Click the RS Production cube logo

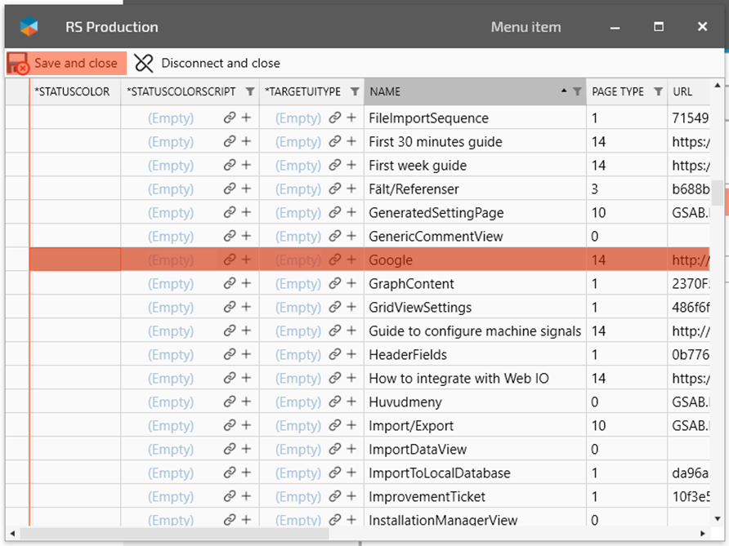[x=29, y=27]
